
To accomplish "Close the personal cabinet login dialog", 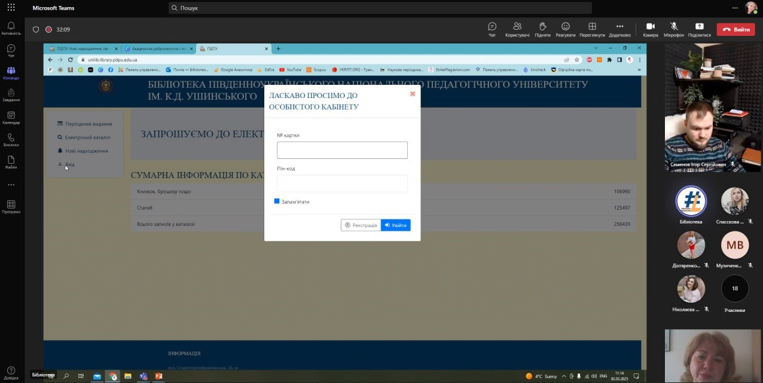I will click(413, 94).
